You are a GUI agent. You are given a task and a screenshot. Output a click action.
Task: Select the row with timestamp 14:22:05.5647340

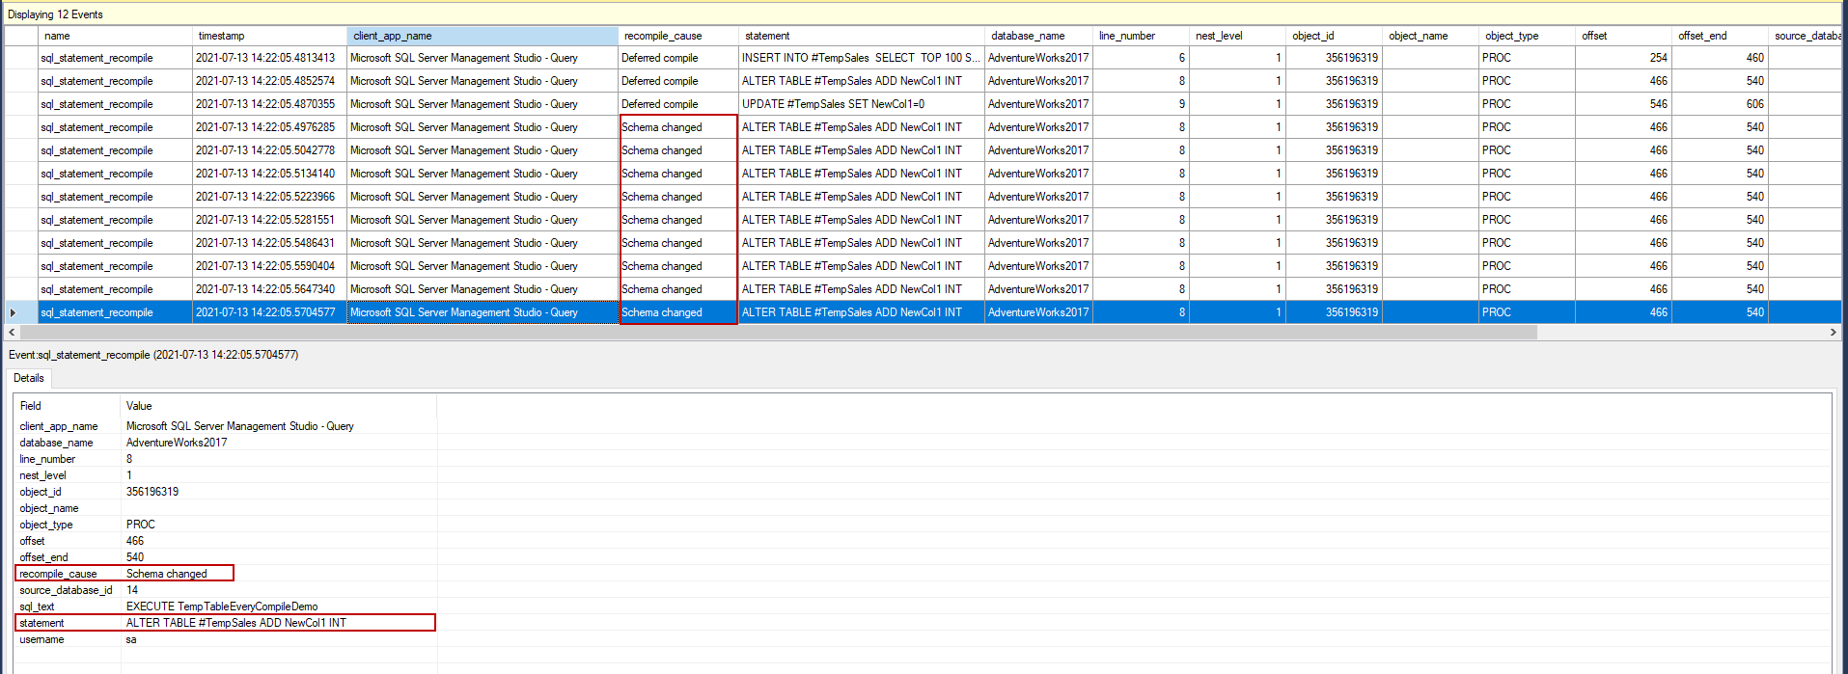pyautogui.click(x=923, y=289)
